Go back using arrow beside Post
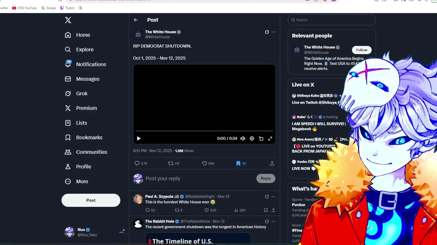This screenshot has height=245, width=437. pyautogui.click(x=136, y=20)
